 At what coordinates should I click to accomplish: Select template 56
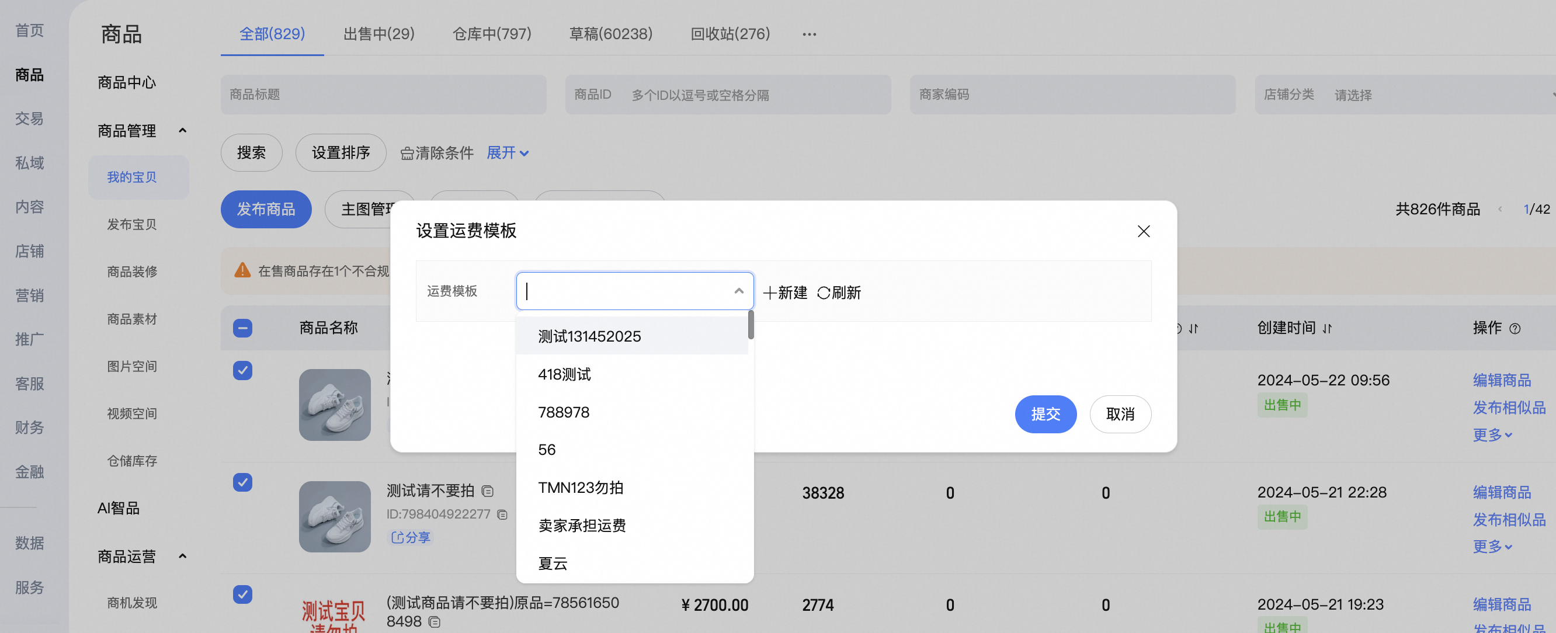(632, 450)
